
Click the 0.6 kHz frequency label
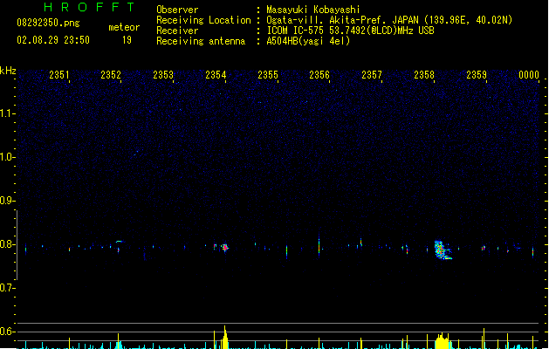click(x=8, y=332)
